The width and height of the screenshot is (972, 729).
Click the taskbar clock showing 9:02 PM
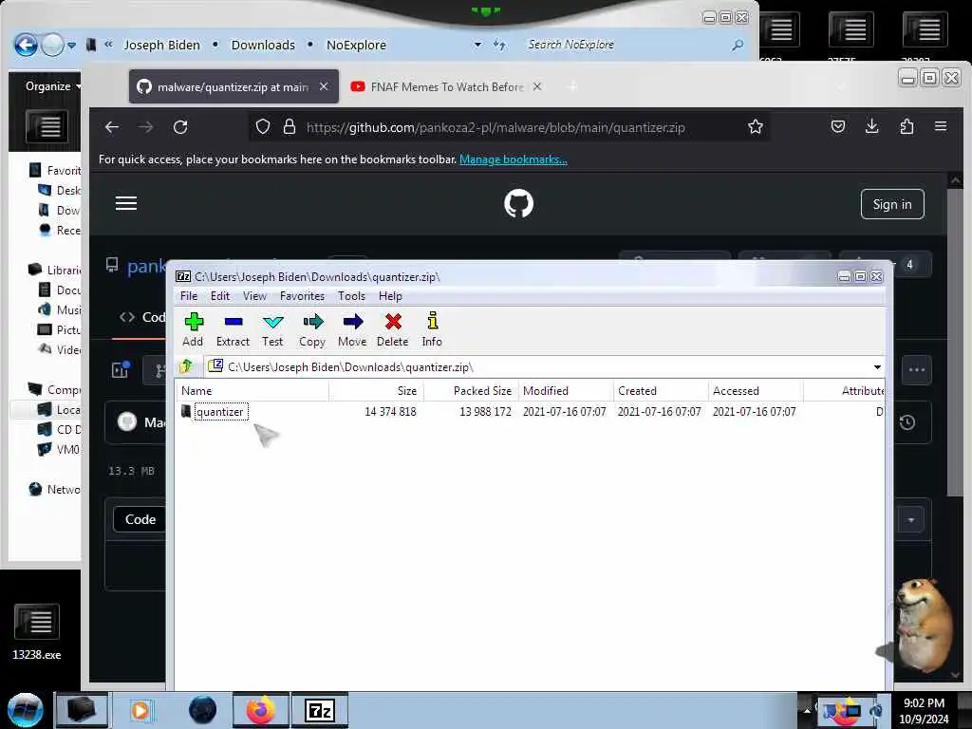924,710
